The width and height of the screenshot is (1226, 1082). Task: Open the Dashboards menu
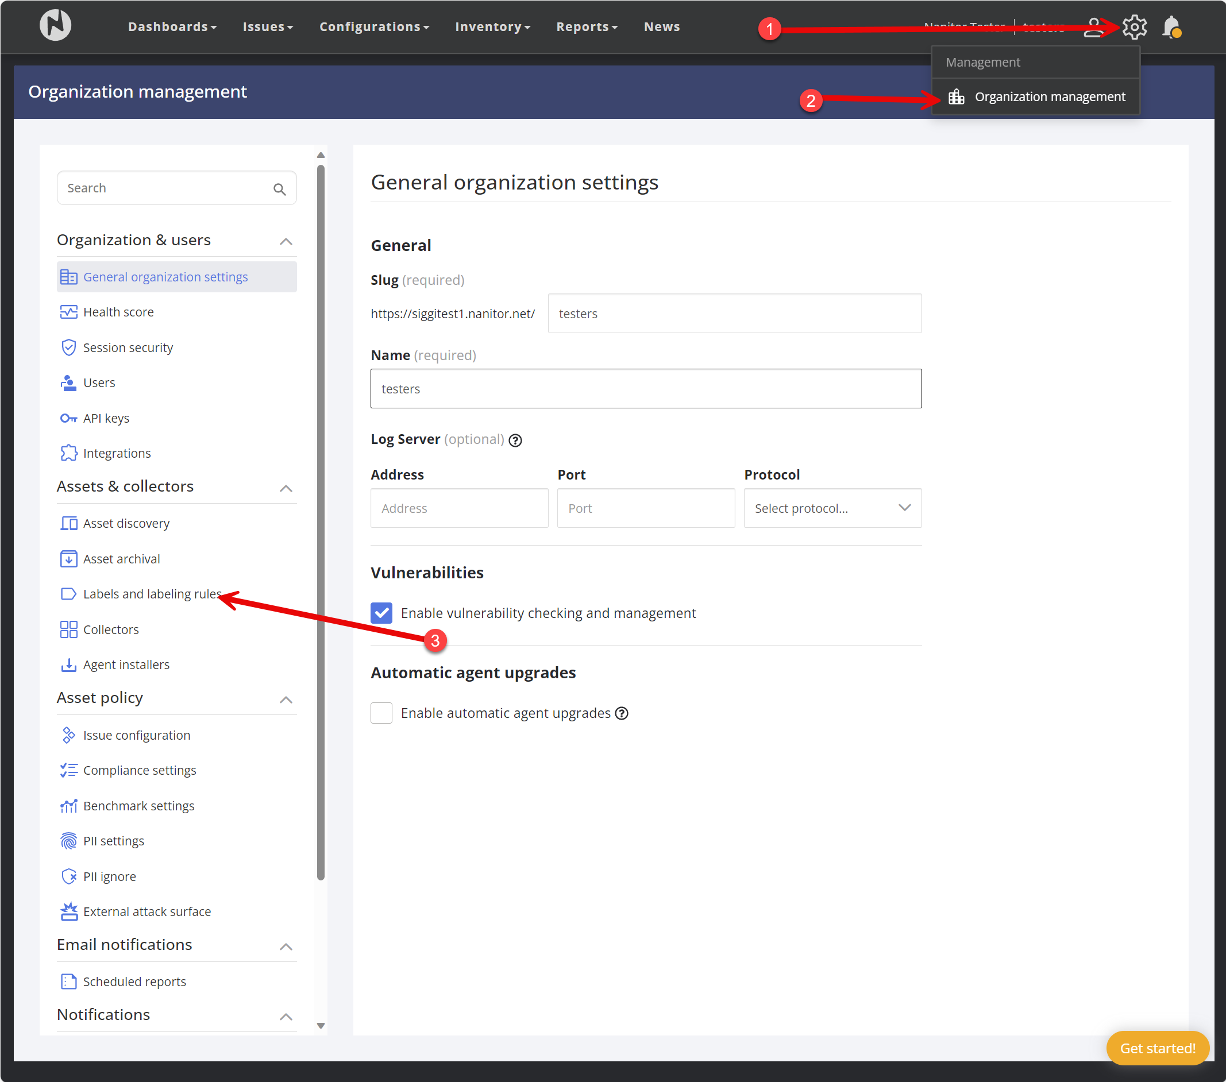(x=172, y=27)
